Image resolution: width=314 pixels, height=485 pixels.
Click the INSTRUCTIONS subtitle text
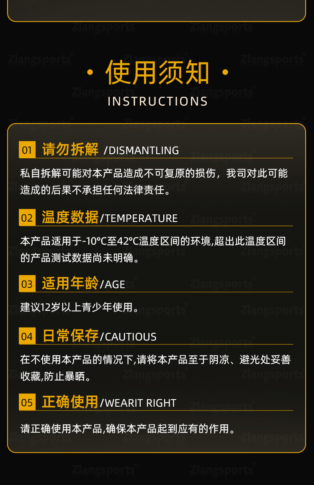click(x=157, y=101)
